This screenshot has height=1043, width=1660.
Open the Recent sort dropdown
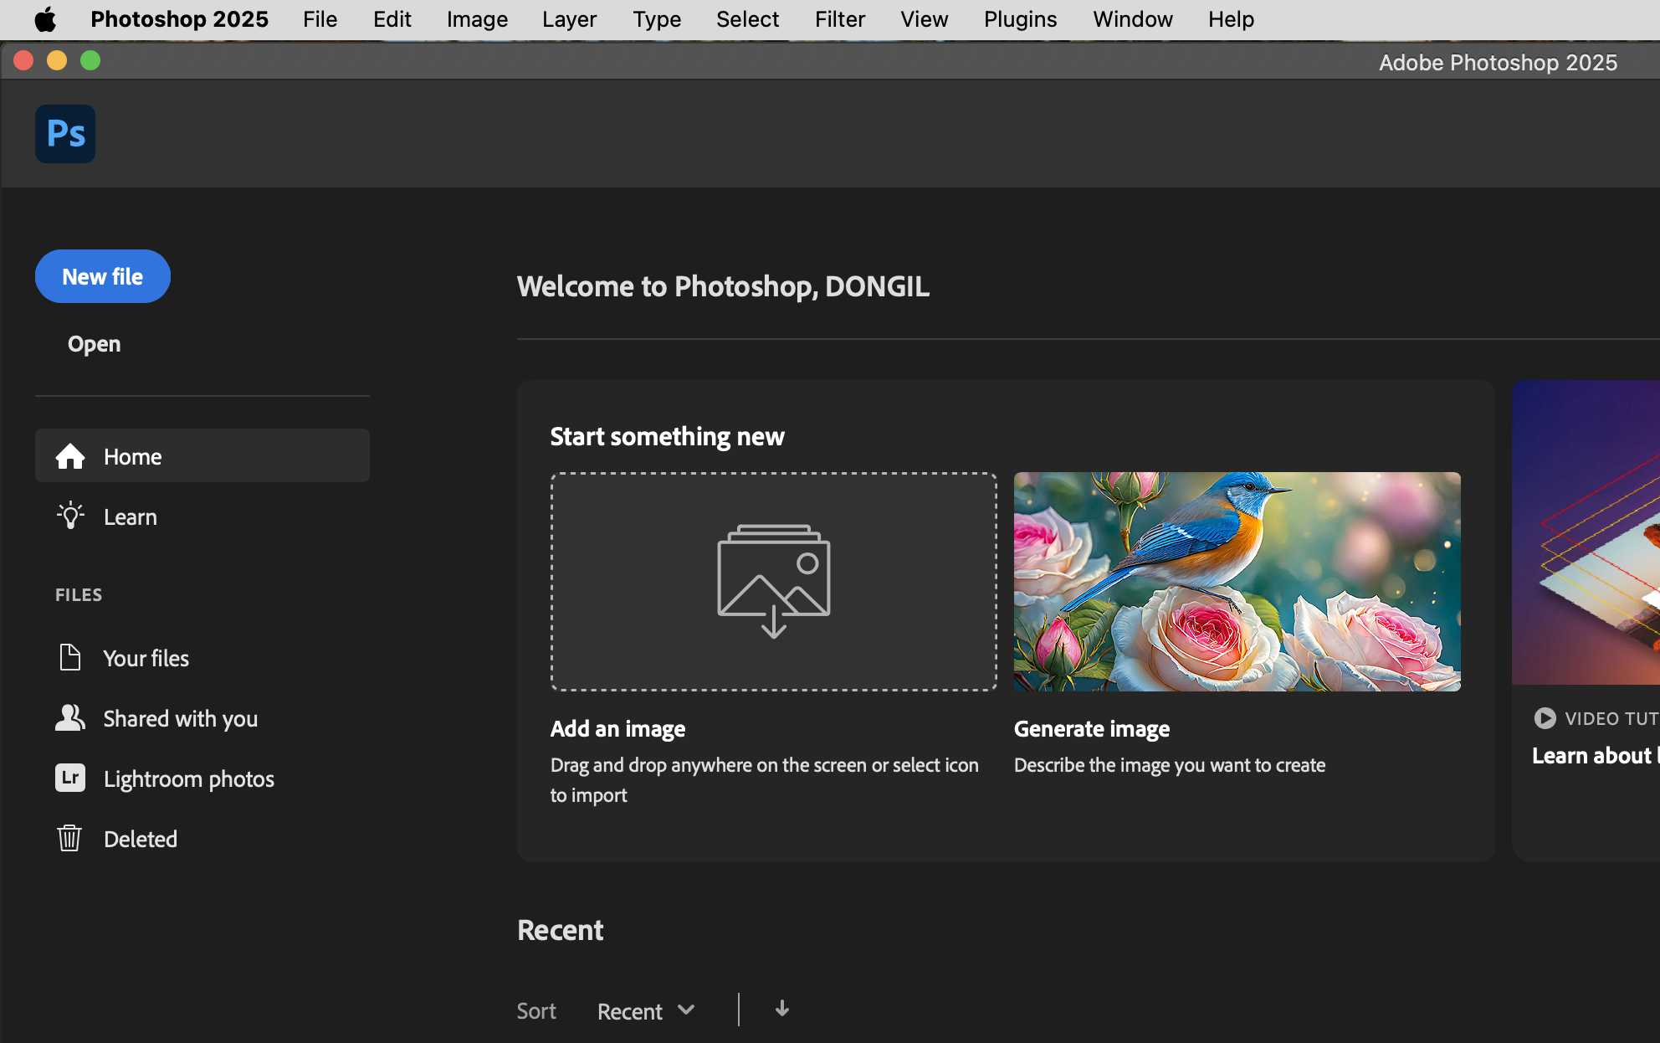point(646,1011)
